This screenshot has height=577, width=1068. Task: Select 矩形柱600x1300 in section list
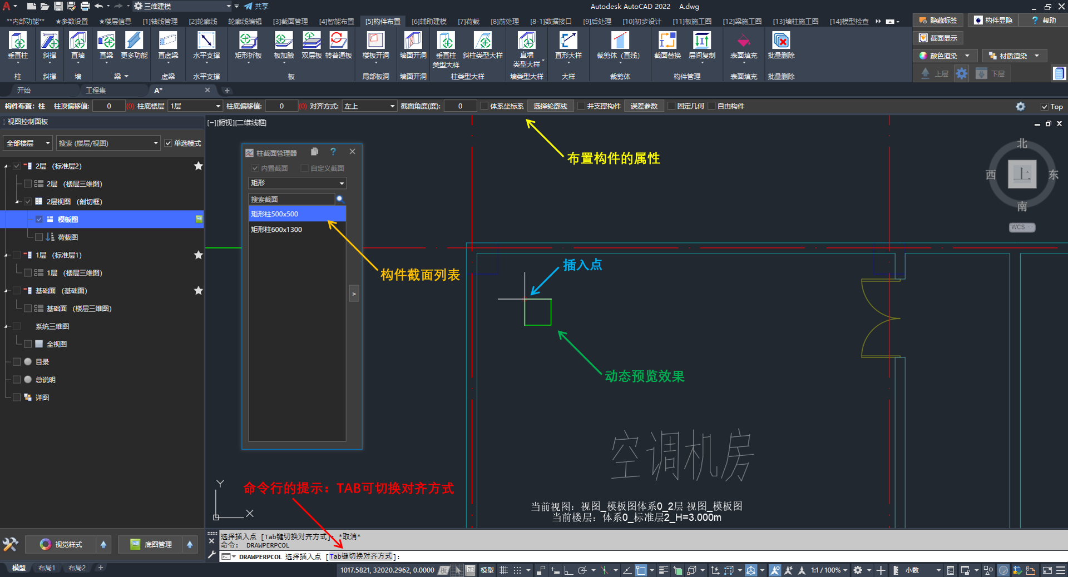pos(276,230)
